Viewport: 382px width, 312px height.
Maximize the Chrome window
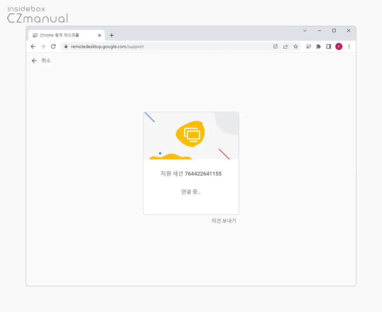(334, 31)
